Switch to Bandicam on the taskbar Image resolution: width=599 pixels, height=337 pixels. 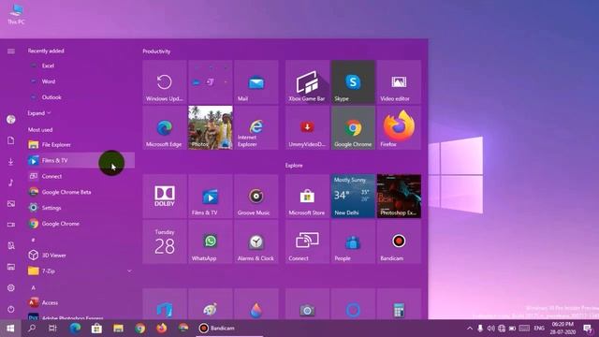229,329
